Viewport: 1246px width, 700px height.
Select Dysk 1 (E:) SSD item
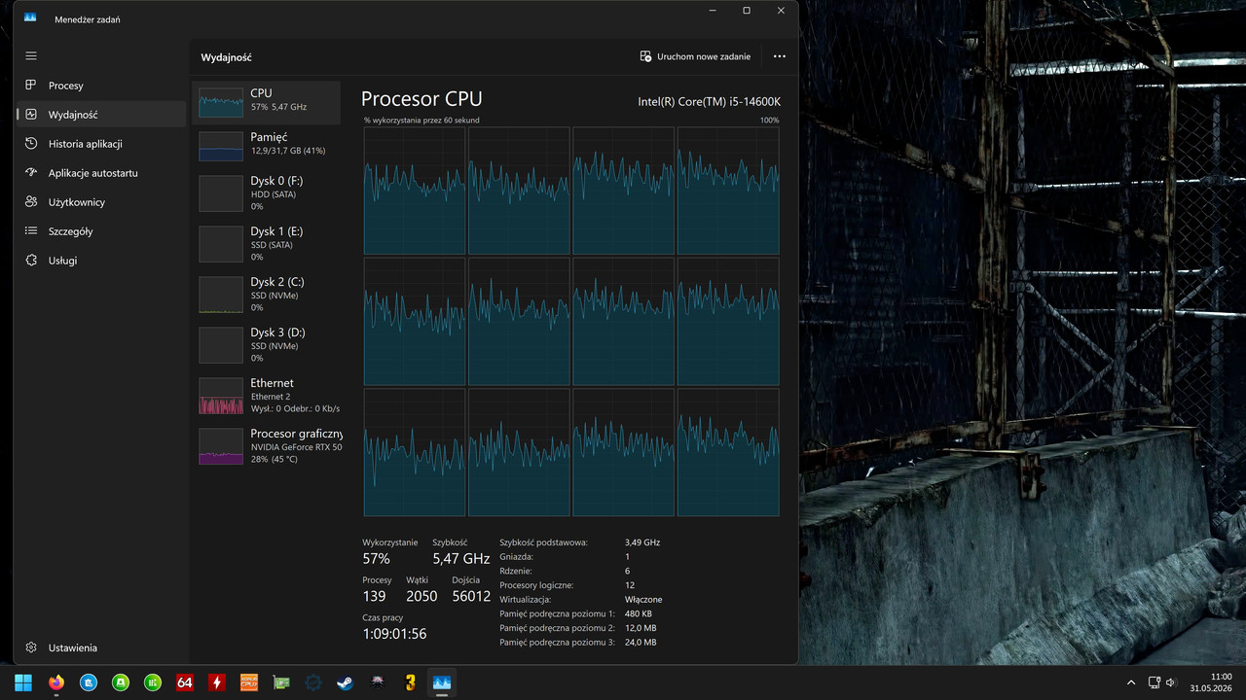268,244
